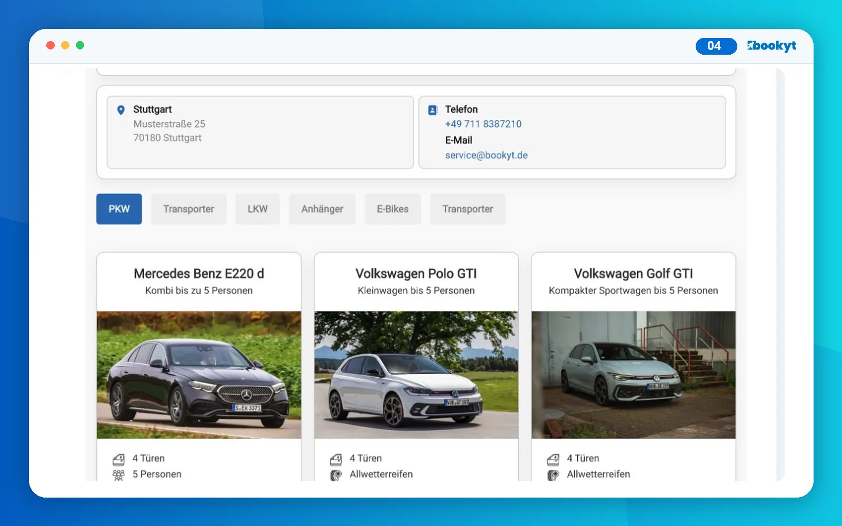Switch to the Anhänger tab
842x526 pixels.
pos(322,209)
